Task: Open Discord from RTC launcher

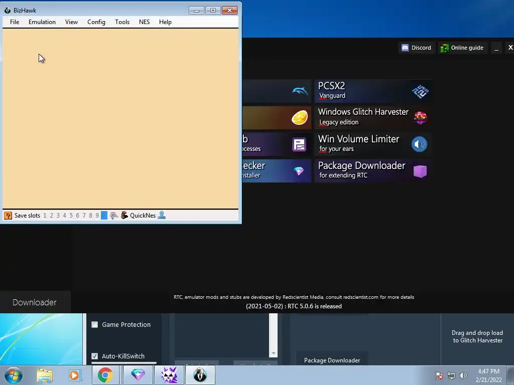Action: tap(417, 48)
